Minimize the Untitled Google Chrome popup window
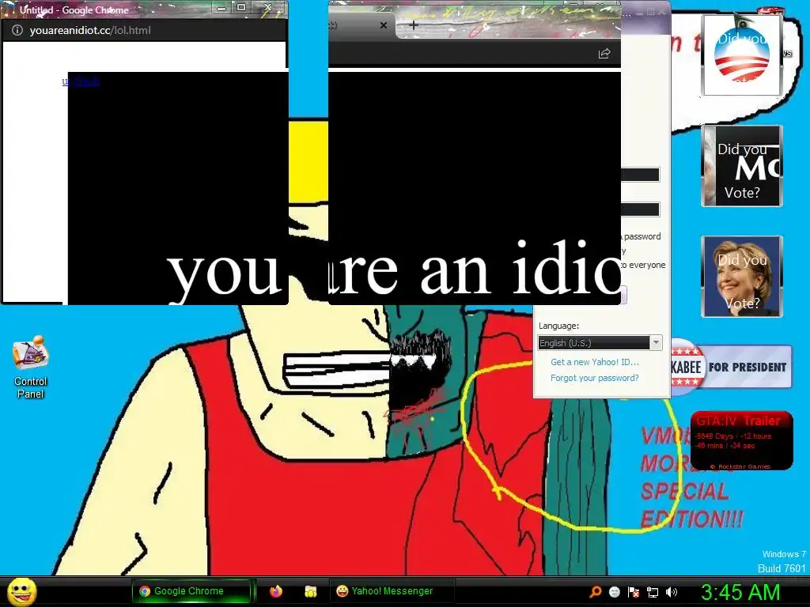810x607 pixels. coord(221,8)
